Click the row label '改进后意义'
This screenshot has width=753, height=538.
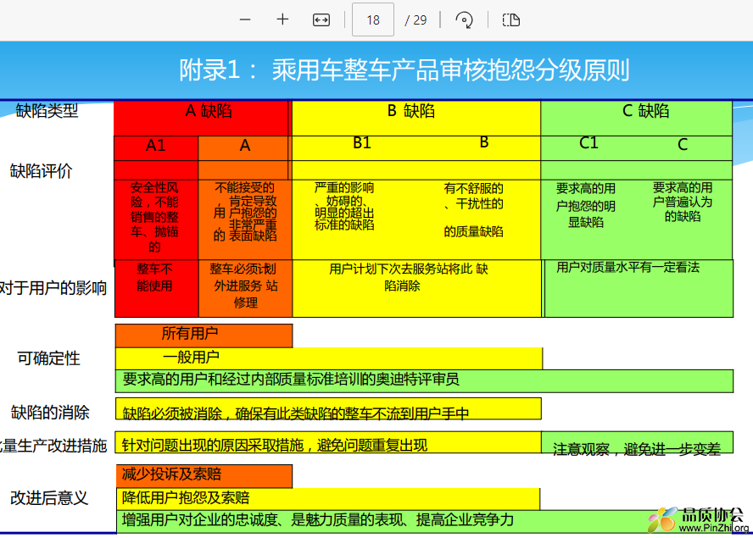(49, 498)
